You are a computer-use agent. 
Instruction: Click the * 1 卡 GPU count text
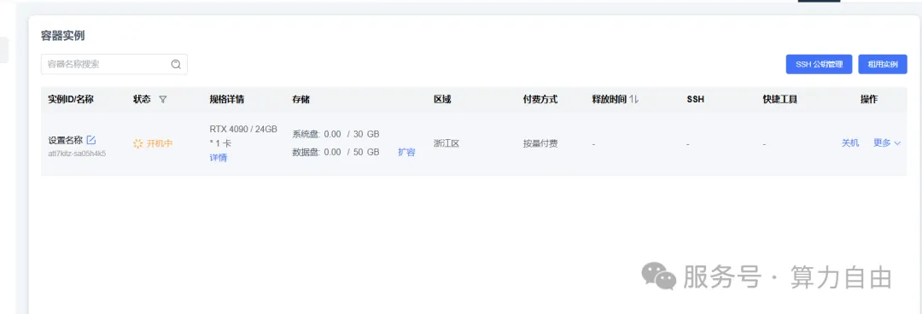pyautogui.click(x=220, y=143)
